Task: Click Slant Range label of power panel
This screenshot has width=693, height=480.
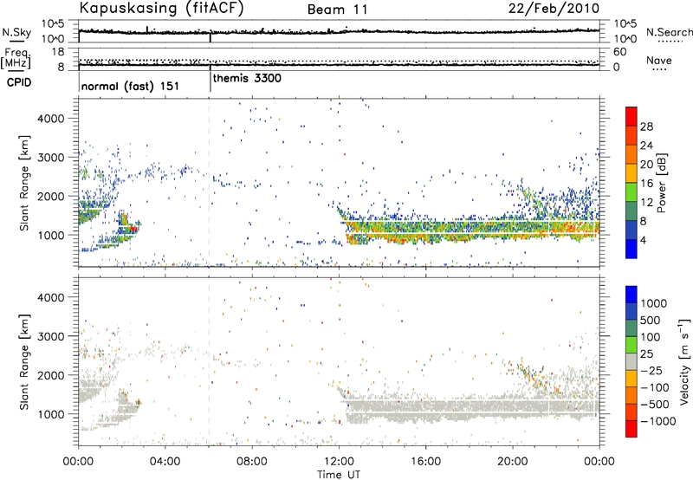Action: [x=24, y=183]
